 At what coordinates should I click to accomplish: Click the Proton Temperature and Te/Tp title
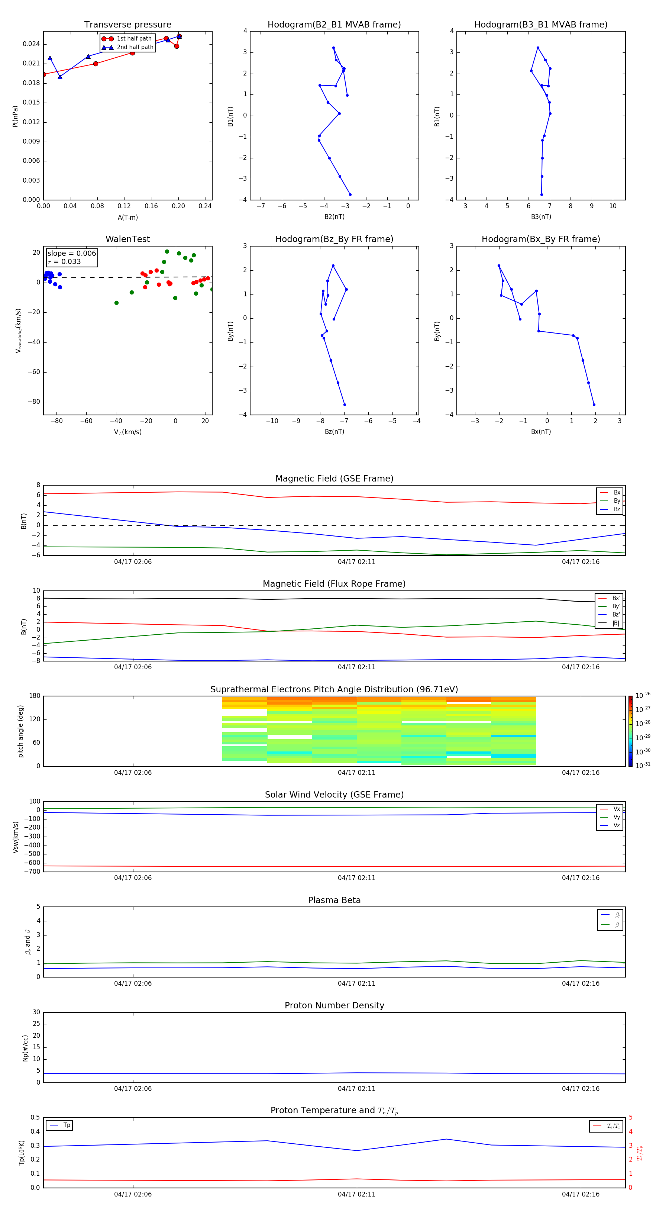[x=334, y=1110]
